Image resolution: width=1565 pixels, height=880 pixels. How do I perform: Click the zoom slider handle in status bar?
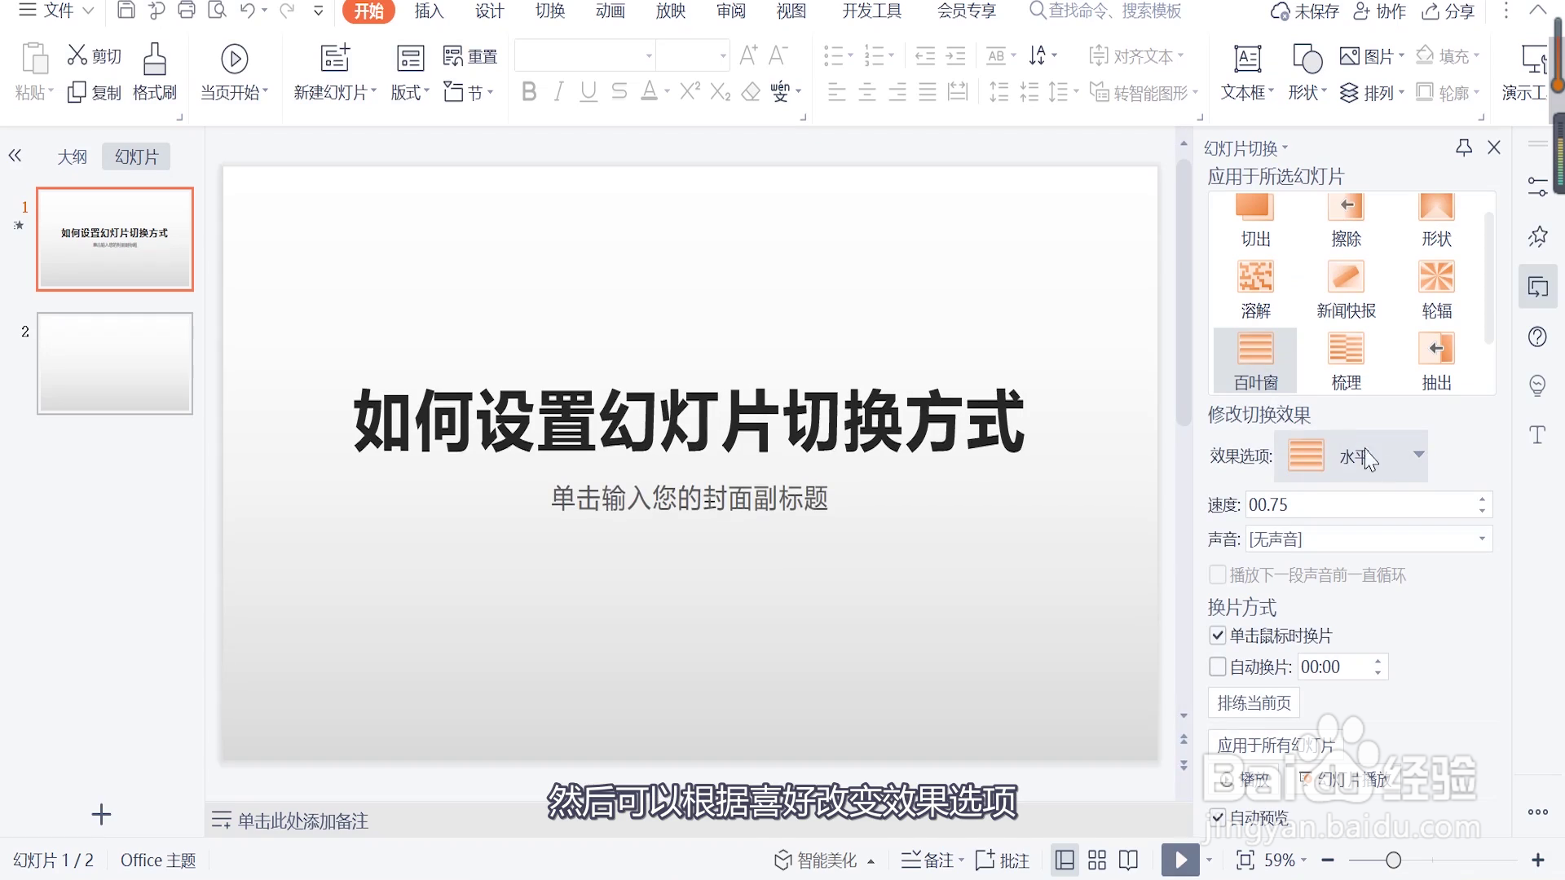(1393, 860)
